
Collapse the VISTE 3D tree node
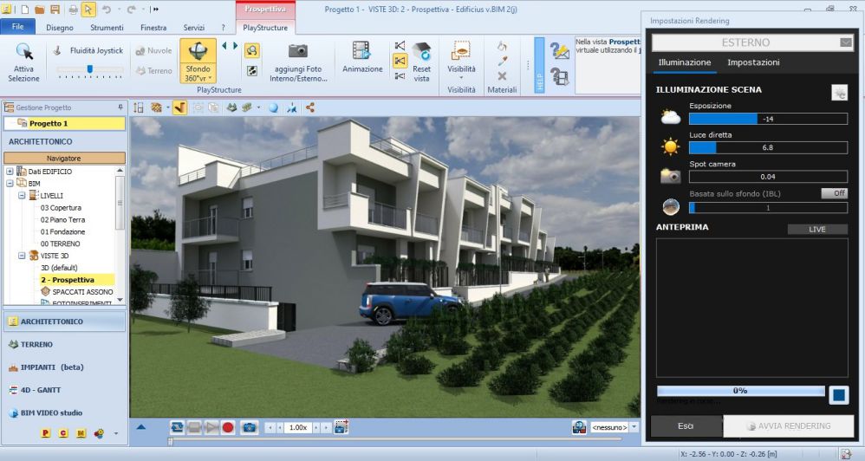(x=22, y=256)
